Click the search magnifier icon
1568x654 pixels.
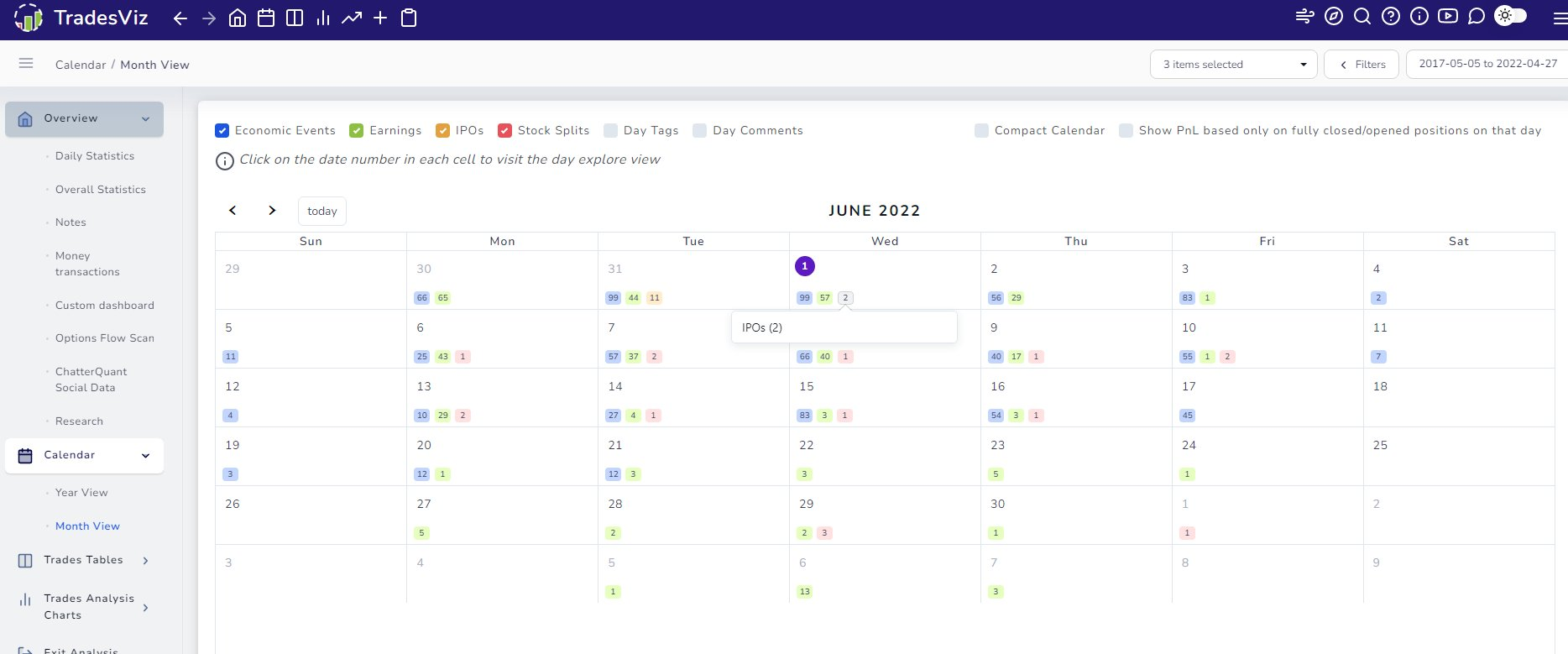pos(1362,16)
